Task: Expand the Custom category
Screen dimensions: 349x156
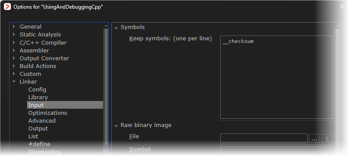Action: tap(14, 74)
